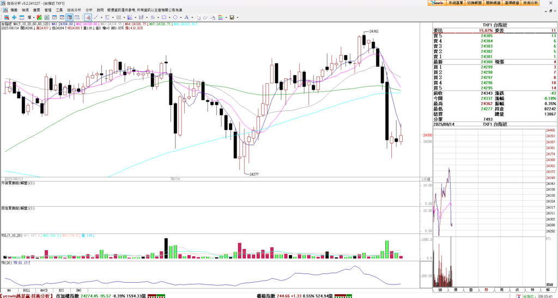Expand dropdown arrow beside rectangle tool
This screenshot has height=298, width=558.
click(169, 17)
